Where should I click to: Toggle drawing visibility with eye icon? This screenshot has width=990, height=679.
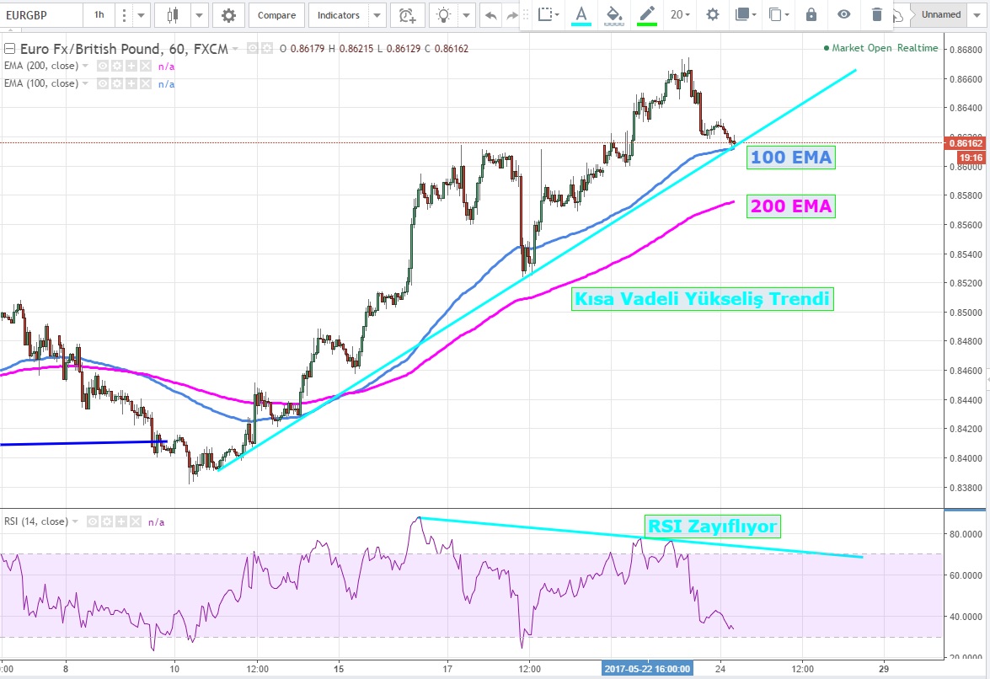pyautogui.click(x=843, y=14)
